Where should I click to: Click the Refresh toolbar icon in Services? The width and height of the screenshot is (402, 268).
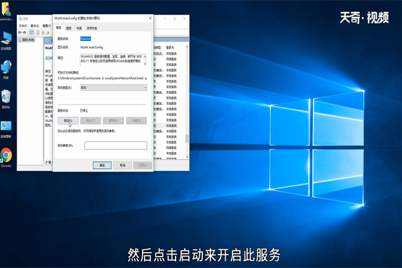click(43, 32)
